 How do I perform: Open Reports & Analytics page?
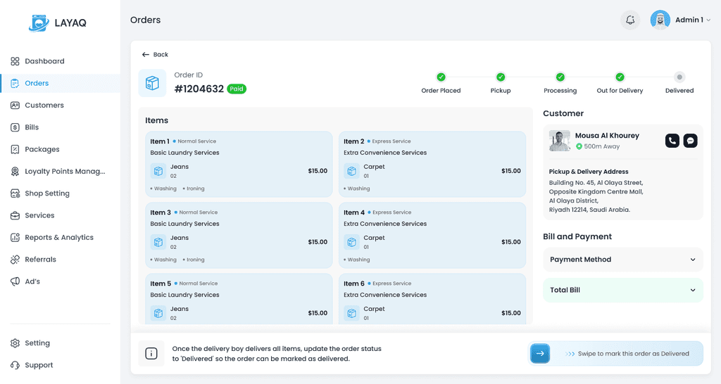(x=60, y=238)
